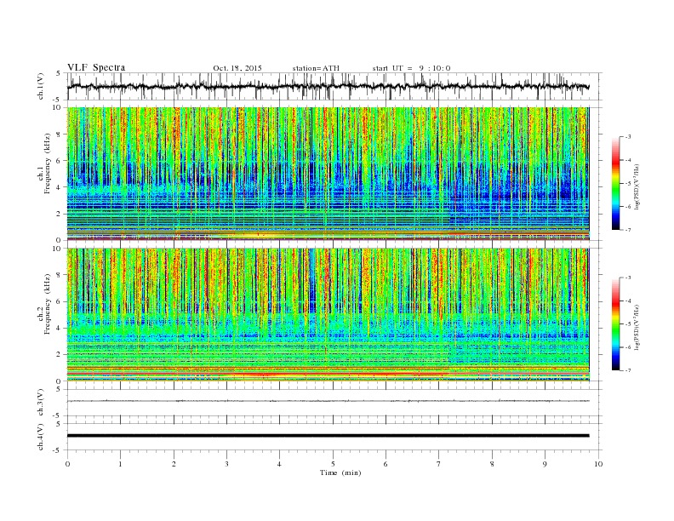The width and height of the screenshot is (674, 521).
Task: Click the "ch.3(V)" axis label
Action: tap(40, 402)
